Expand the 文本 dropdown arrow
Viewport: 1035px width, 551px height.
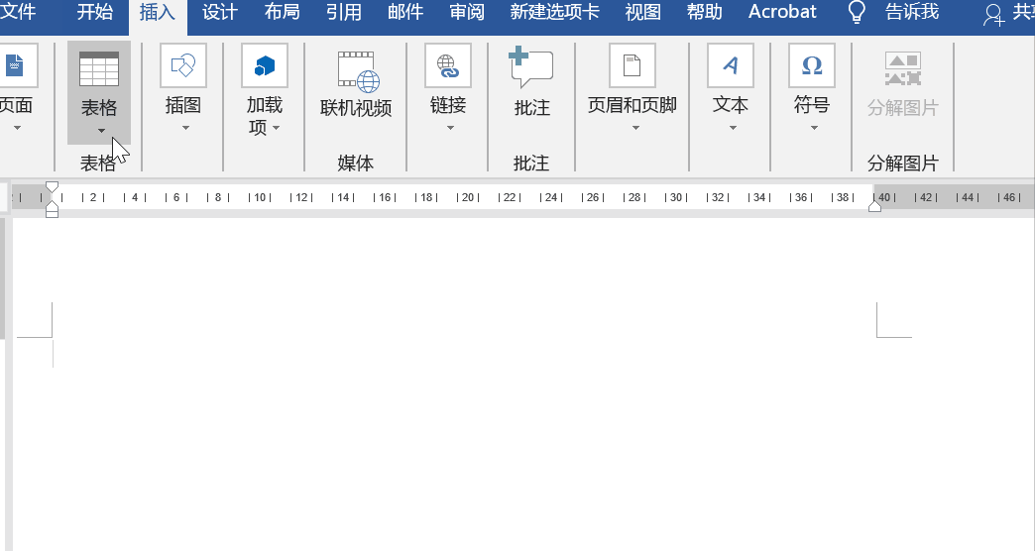[x=733, y=128]
